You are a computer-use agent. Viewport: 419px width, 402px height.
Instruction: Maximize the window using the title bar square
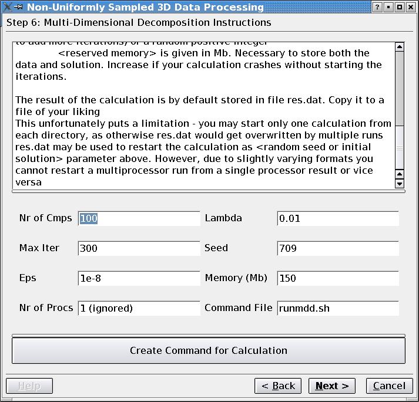[400, 8]
